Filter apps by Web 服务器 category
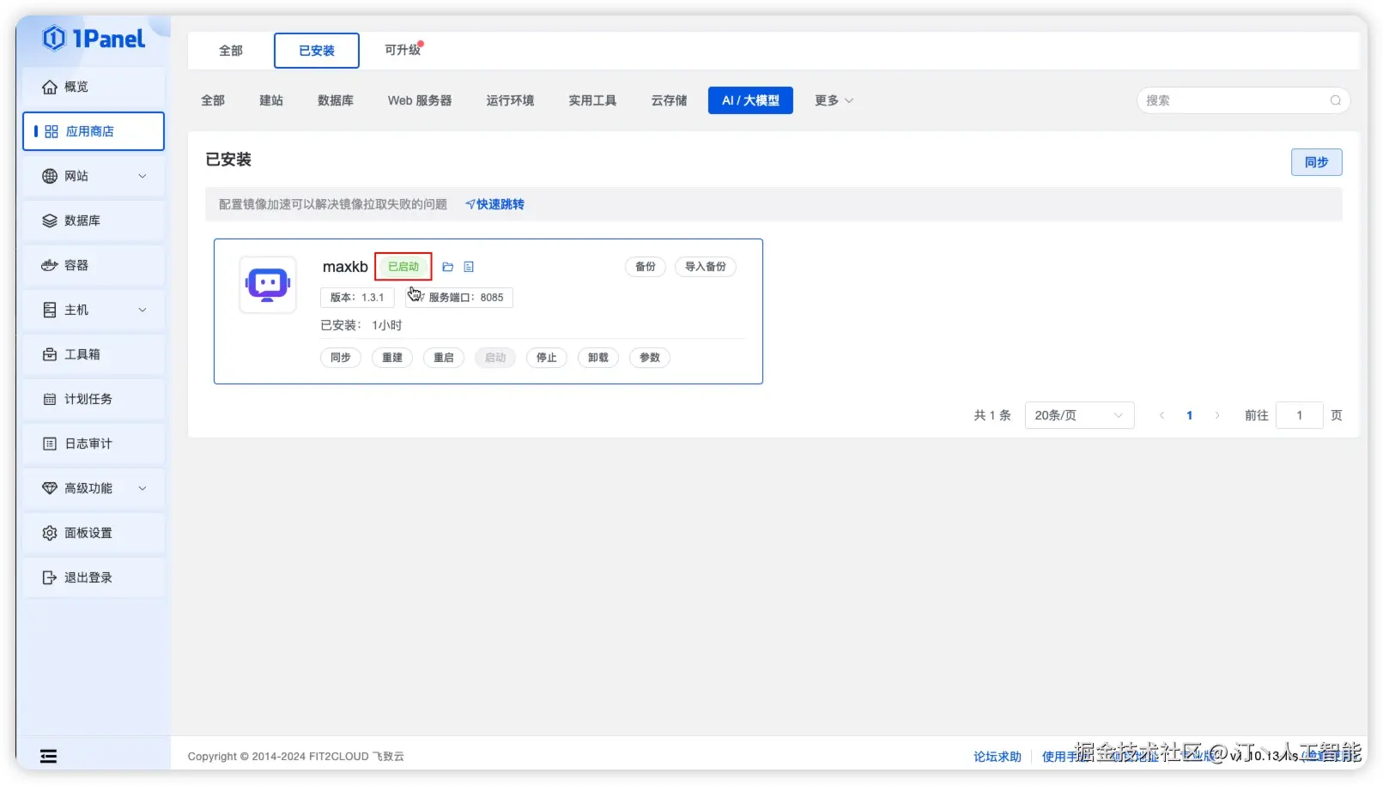Screen dimensions: 1383x785 pos(420,100)
